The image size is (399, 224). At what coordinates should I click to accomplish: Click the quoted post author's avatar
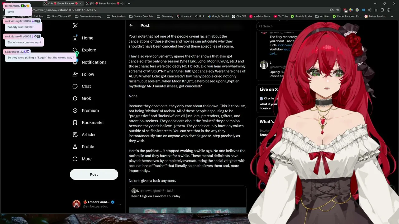click(134, 191)
